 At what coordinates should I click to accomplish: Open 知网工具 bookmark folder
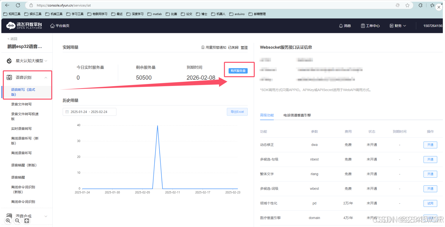click(12, 14)
